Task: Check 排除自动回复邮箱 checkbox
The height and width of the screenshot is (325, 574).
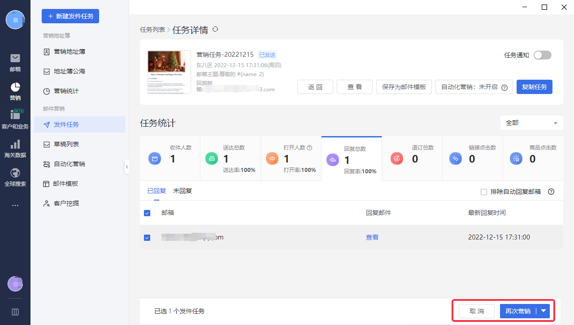Action: coord(484,192)
